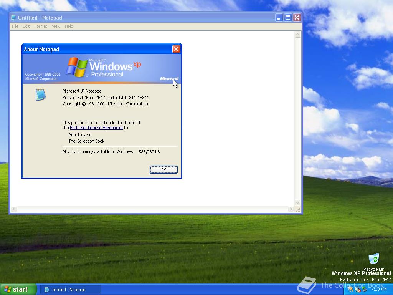This screenshot has height=295, width=393.
Task: Open the Edit menu in Notepad
Action: point(26,26)
